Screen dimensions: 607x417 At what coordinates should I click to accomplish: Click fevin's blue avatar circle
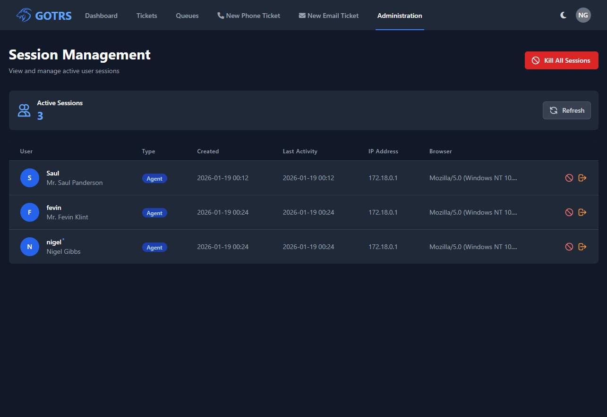click(x=29, y=212)
